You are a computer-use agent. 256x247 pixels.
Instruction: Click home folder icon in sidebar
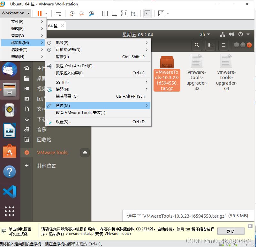tap(27, 68)
